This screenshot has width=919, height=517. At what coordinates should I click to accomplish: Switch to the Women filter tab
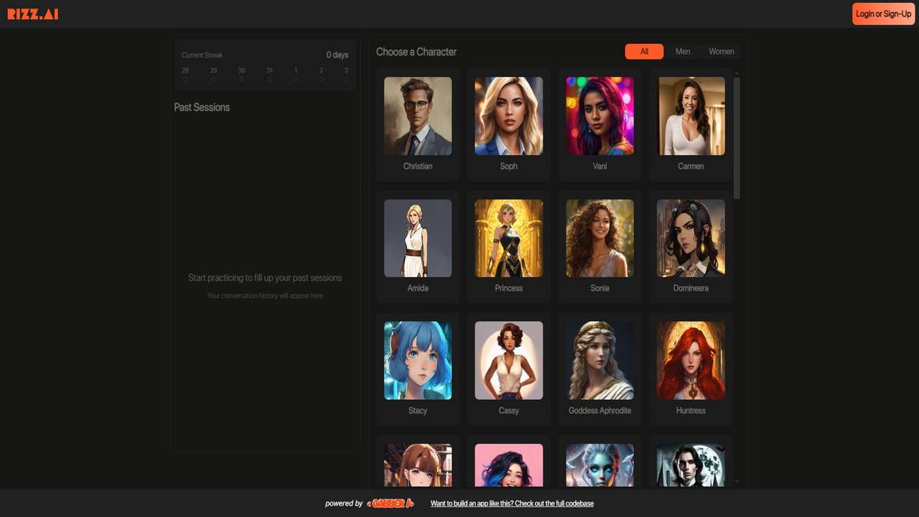[x=722, y=52]
